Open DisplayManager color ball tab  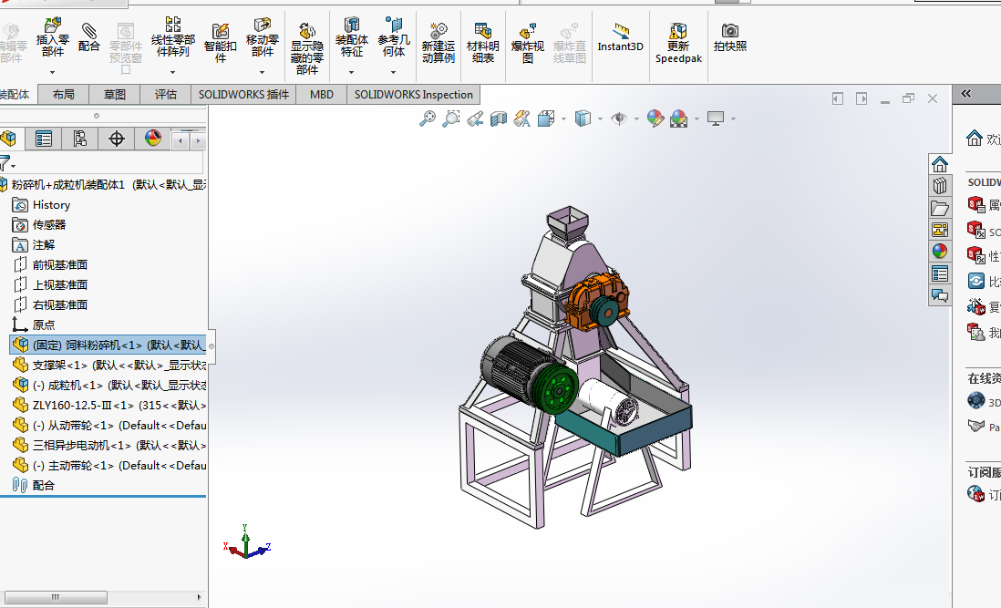152,139
